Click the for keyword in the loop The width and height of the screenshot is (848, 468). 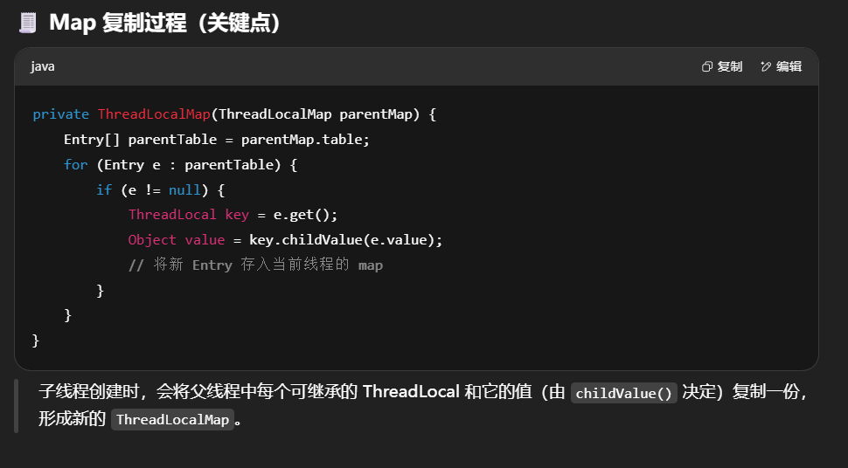point(76,165)
